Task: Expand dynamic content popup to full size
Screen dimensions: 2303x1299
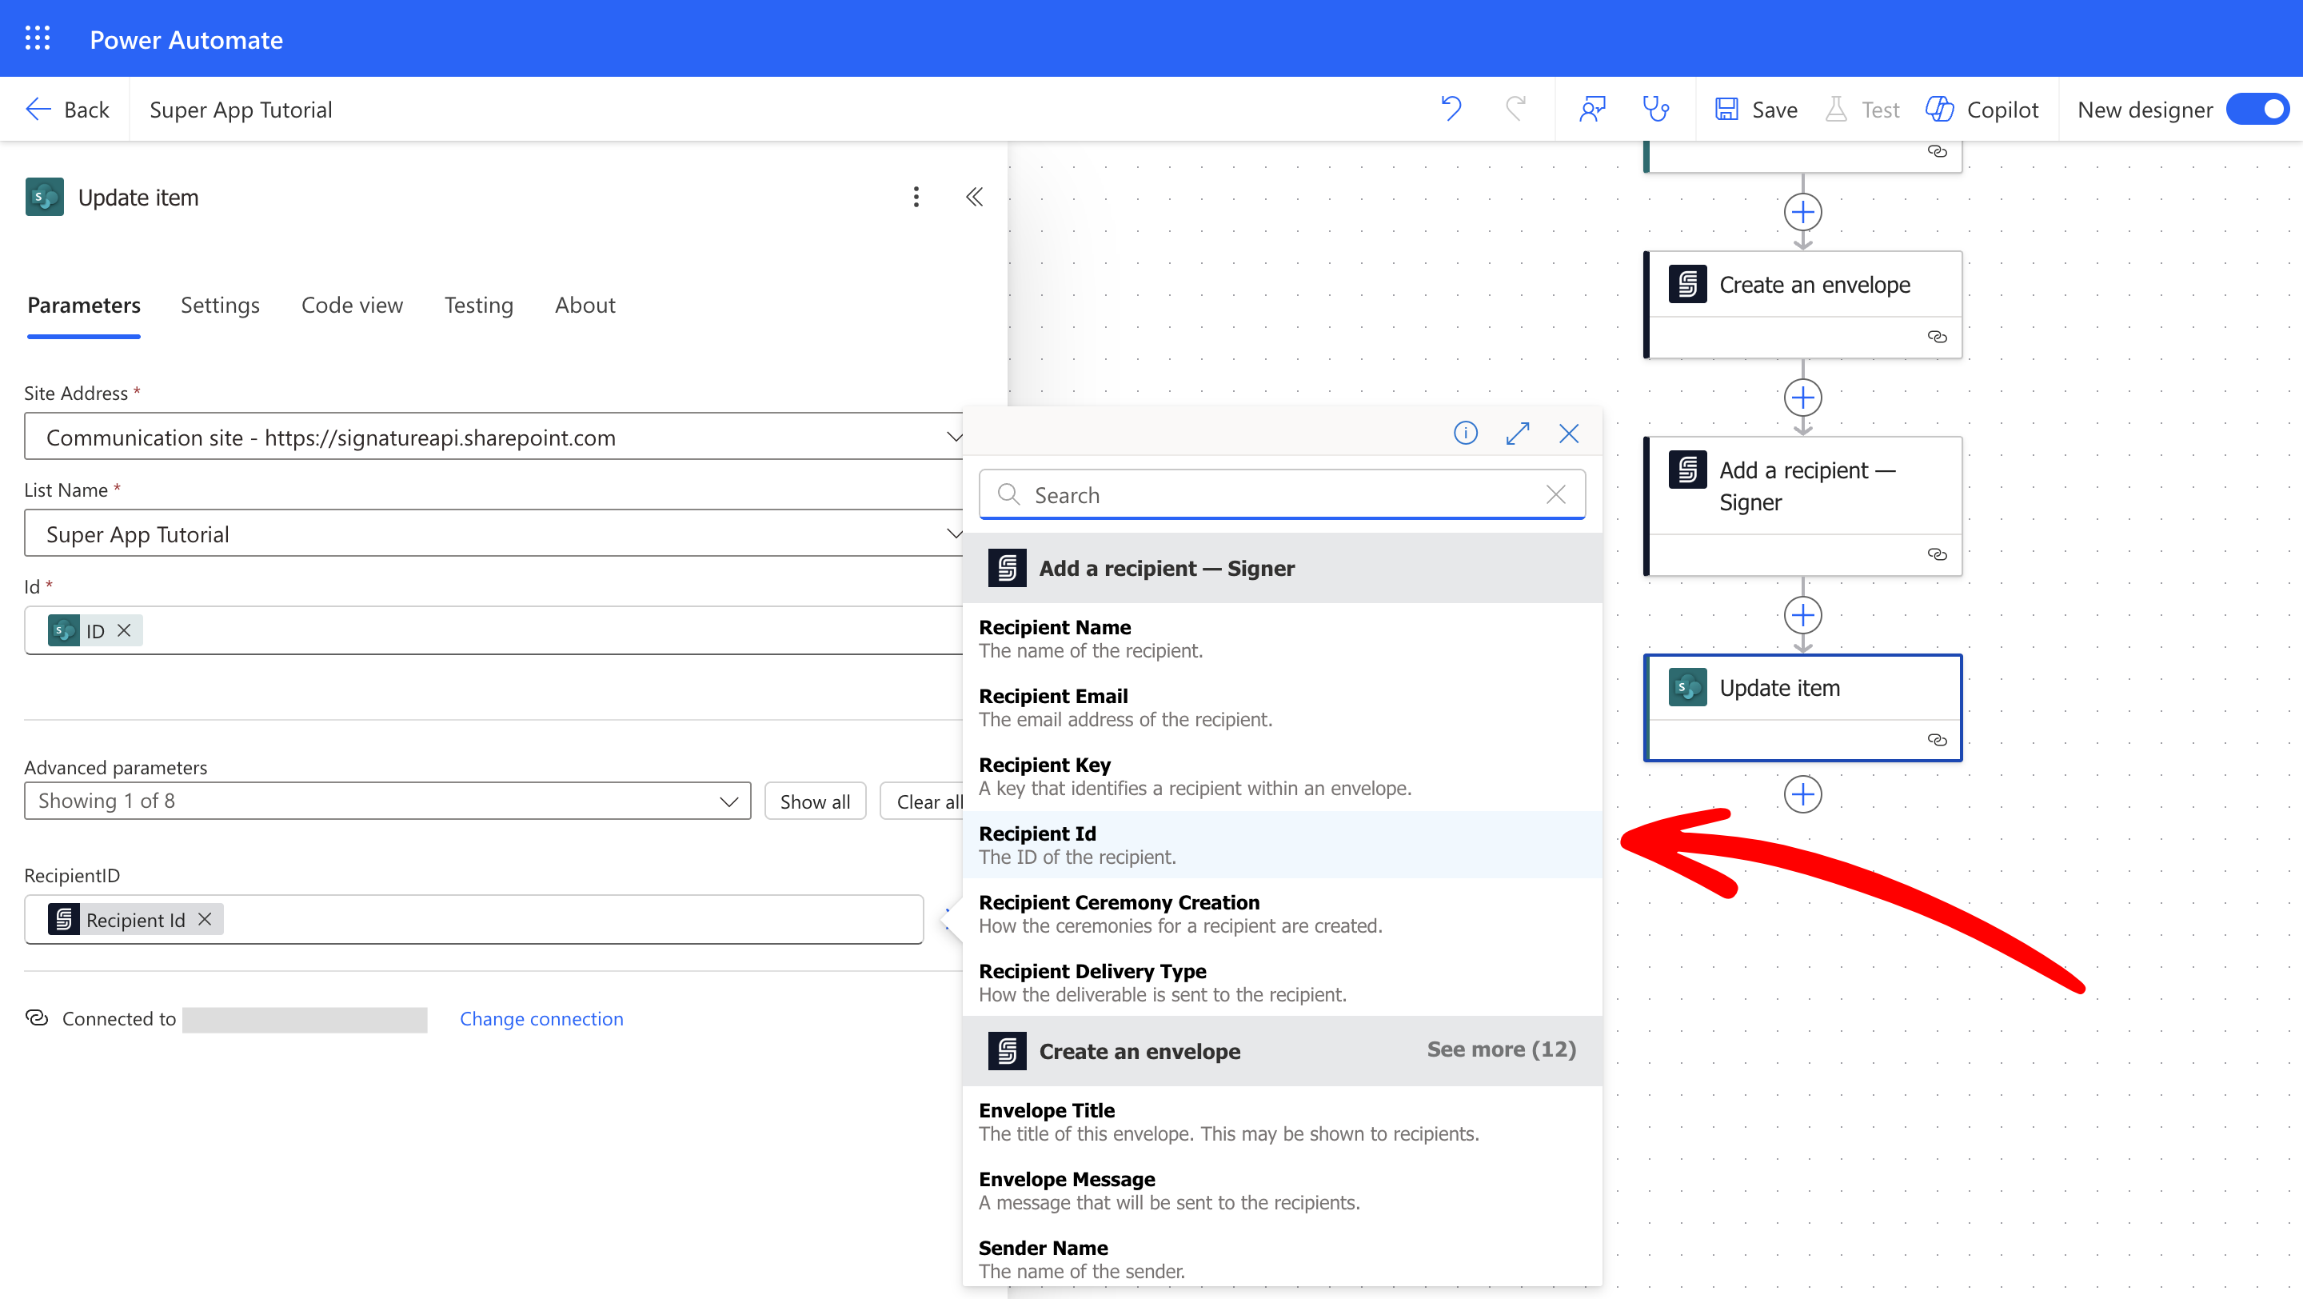Action: 1517,434
